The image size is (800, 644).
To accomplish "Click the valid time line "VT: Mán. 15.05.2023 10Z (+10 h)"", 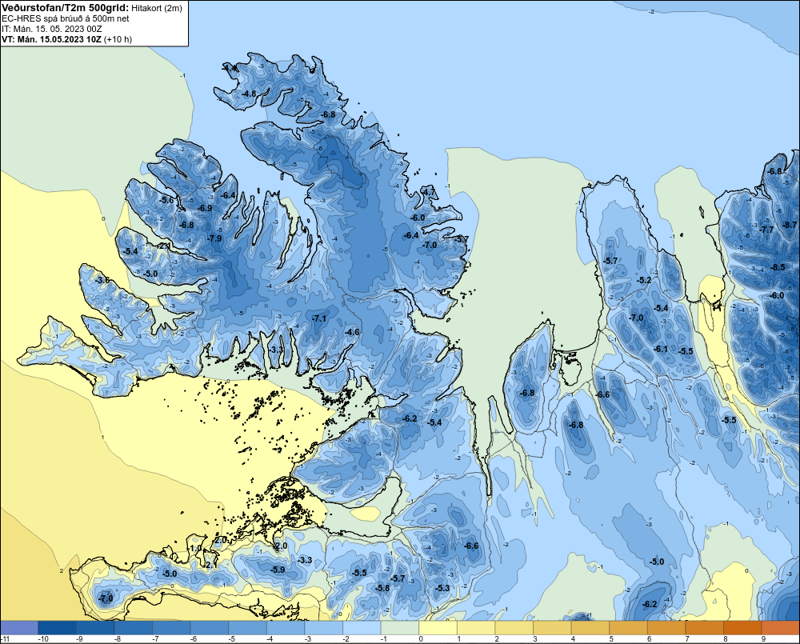I will (67, 39).
